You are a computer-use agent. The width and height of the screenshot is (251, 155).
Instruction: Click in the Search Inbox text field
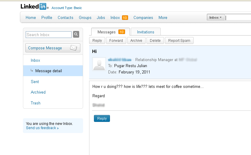[x=48, y=35]
